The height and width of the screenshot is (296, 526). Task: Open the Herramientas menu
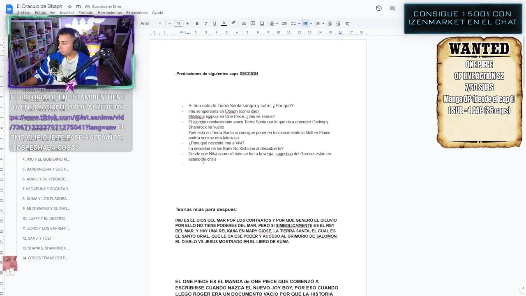110,13
